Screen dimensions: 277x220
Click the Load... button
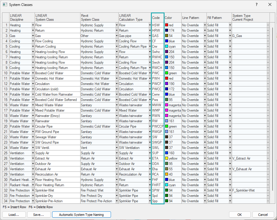14,215
